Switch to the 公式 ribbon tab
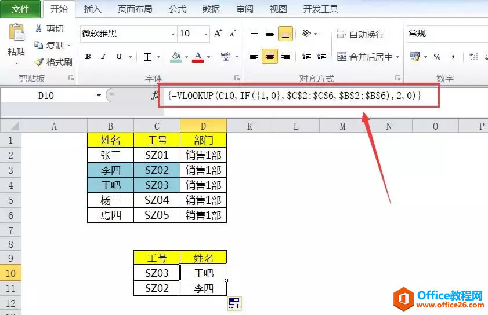488x315 pixels. [x=178, y=9]
